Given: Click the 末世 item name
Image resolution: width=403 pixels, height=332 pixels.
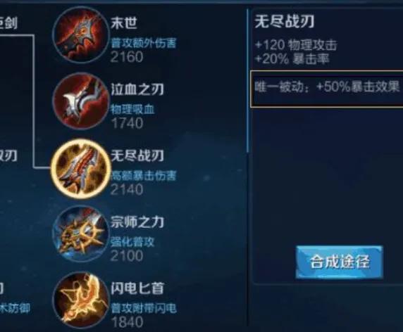Looking at the screenshot, I should pyautogui.click(x=124, y=23).
